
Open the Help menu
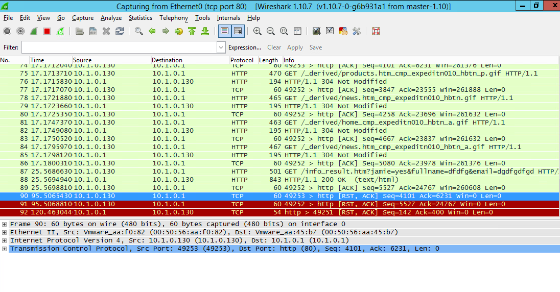coord(253,18)
